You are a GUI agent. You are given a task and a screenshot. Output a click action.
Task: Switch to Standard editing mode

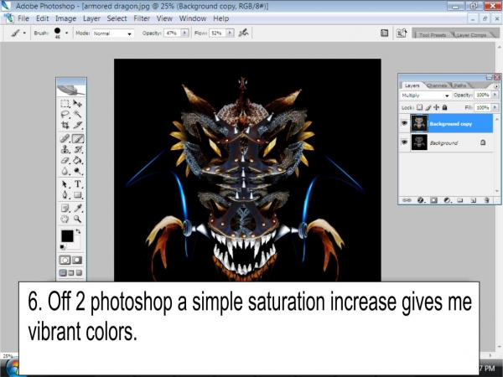(65, 260)
